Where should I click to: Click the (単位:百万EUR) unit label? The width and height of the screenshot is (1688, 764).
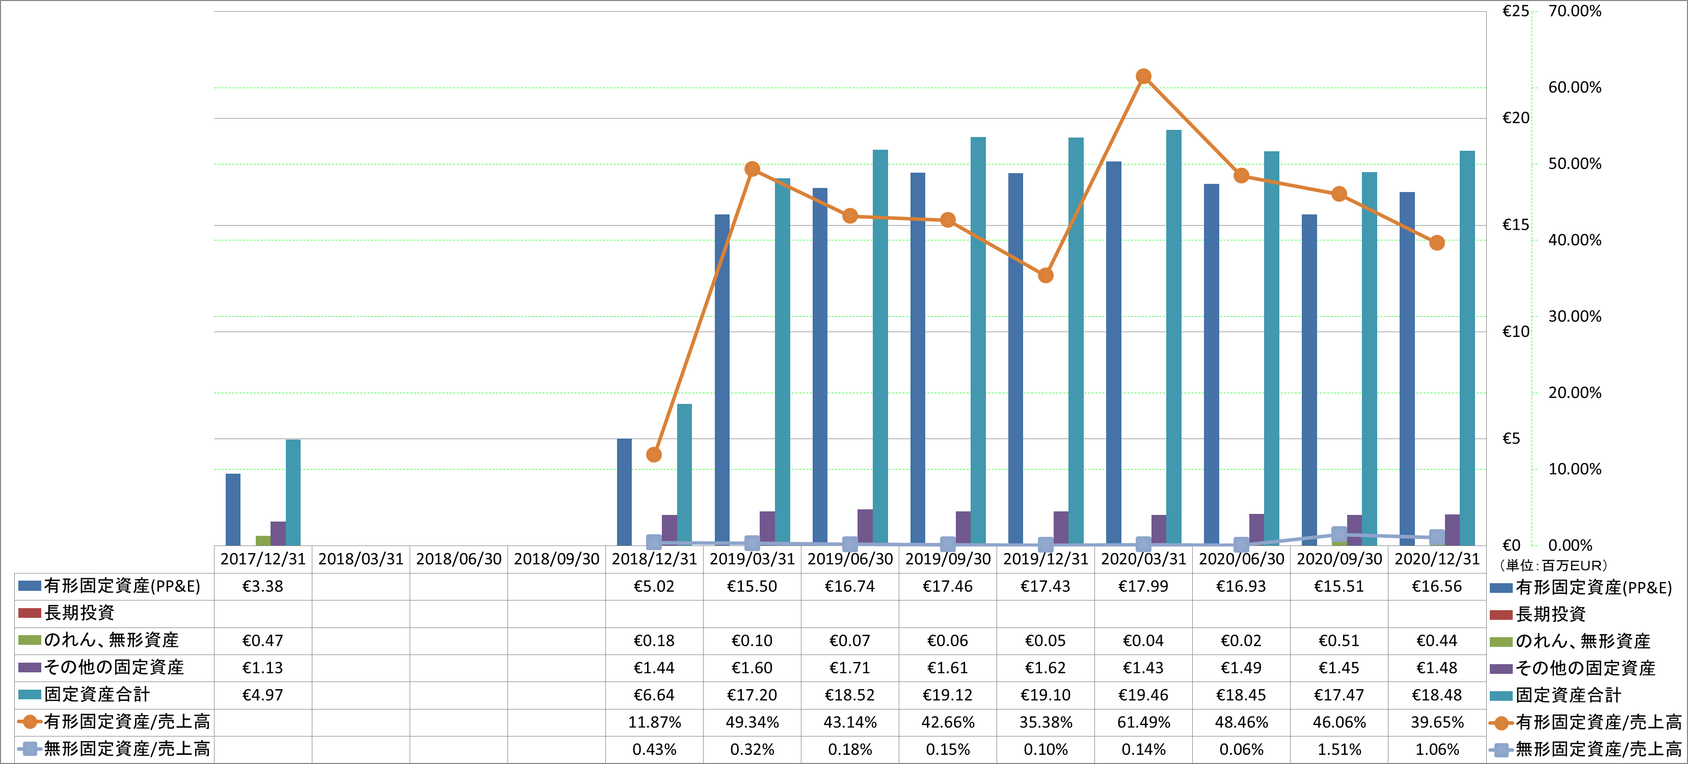[1552, 565]
